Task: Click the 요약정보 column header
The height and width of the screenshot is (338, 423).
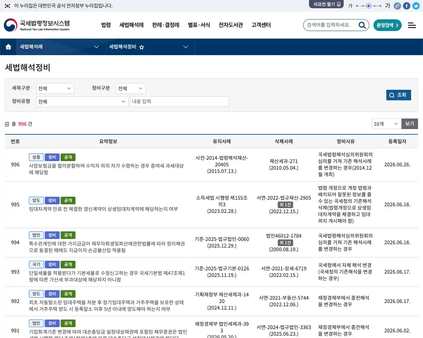Action: pos(108,142)
